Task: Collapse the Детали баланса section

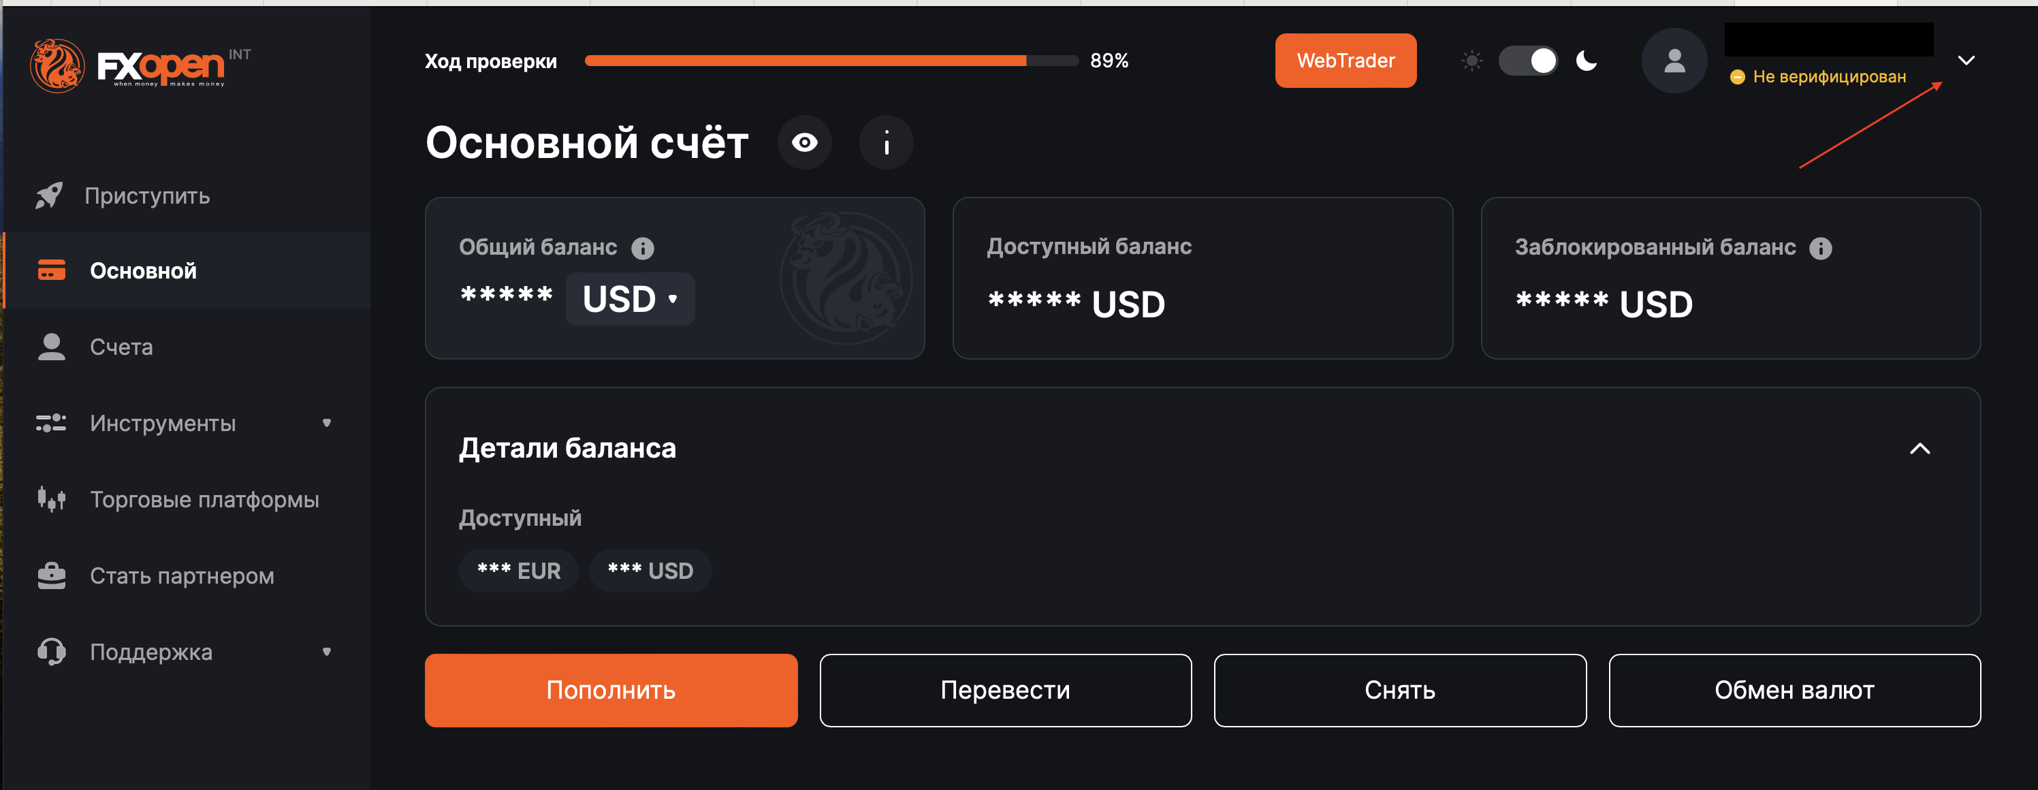Action: [x=1920, y=449]
